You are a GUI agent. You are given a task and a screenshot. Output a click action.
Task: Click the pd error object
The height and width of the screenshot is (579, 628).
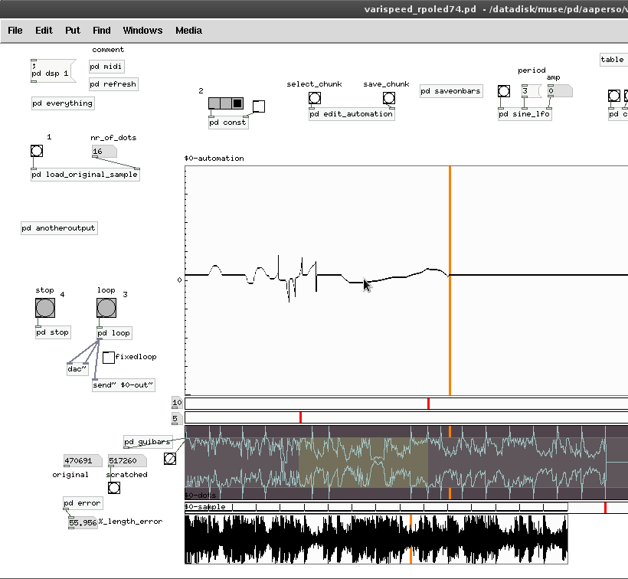tap(83, 503)
